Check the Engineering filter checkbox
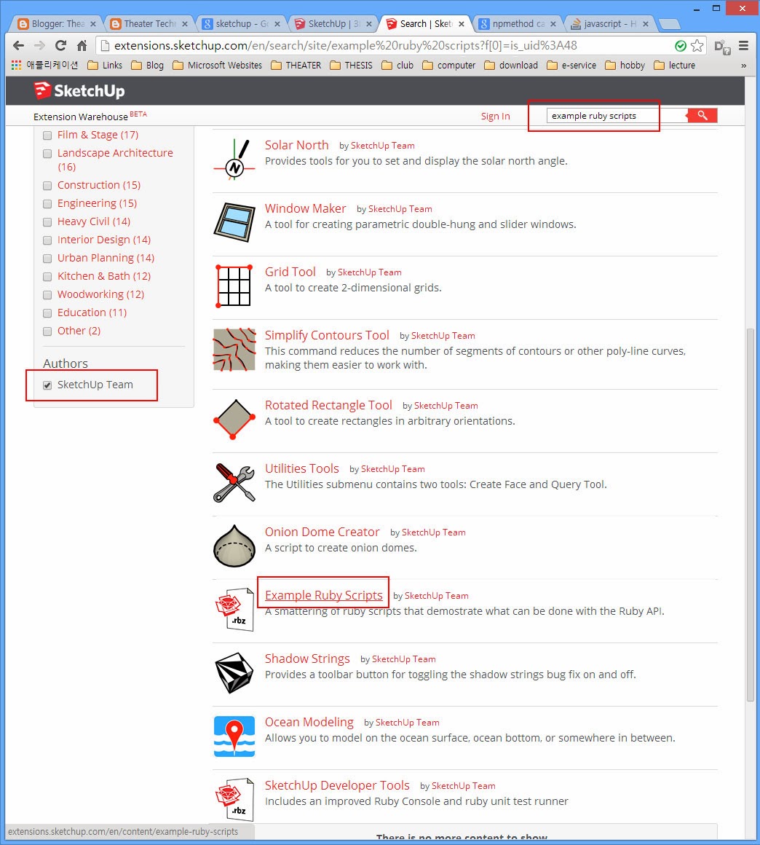 point(47,204)
